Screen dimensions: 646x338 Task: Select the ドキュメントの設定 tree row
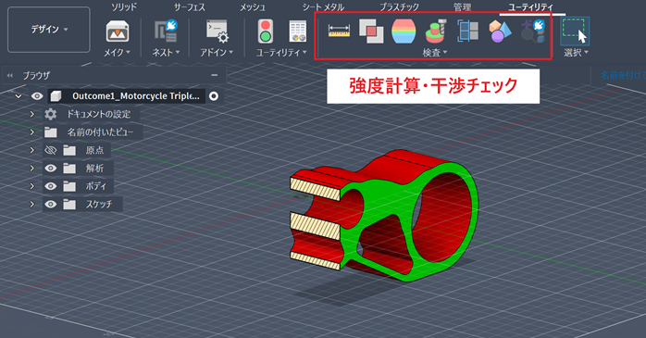[99, 114]
